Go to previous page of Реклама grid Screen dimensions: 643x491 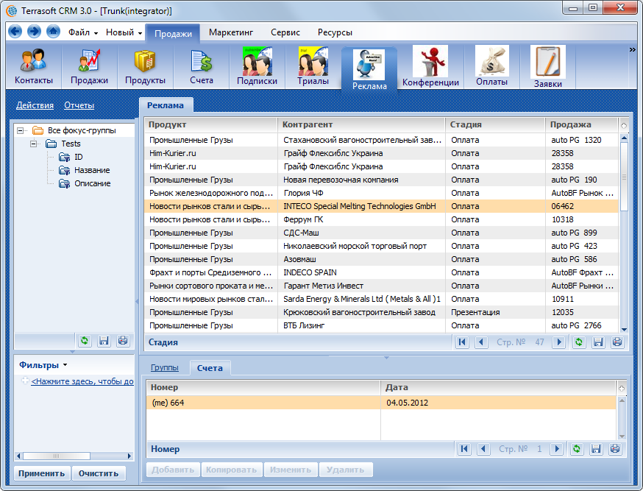pos(481,342)
